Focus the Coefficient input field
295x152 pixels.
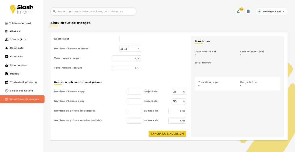pyautogui.click(x=130, y=39)
